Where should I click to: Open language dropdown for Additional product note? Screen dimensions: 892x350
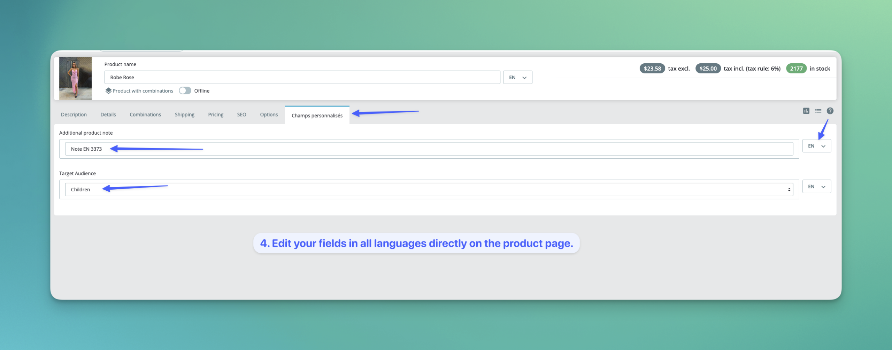[x=816, y=146]
